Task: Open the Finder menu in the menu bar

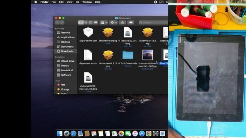Action: [x=45, y=2]
